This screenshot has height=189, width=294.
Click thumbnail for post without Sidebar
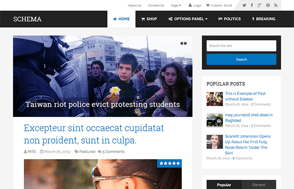[x=215, y=99]
